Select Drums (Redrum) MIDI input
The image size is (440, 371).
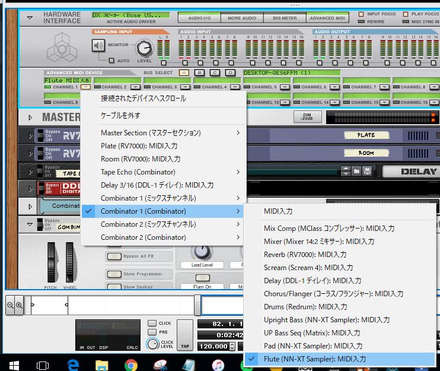click(340, 307)
